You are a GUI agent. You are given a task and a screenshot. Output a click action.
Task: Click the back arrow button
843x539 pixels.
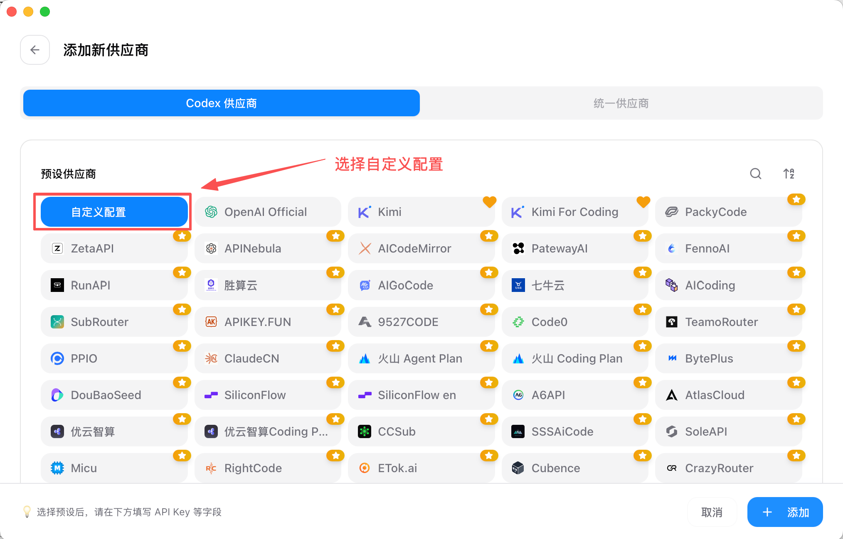click(x=35, y=50)
